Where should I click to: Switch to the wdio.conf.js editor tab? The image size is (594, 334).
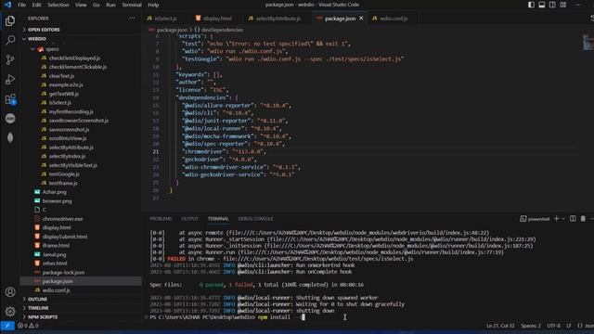click(x=394, y=19)
